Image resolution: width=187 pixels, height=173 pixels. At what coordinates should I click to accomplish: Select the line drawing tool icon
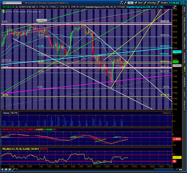pyautogui.click(x=13, y=170)
